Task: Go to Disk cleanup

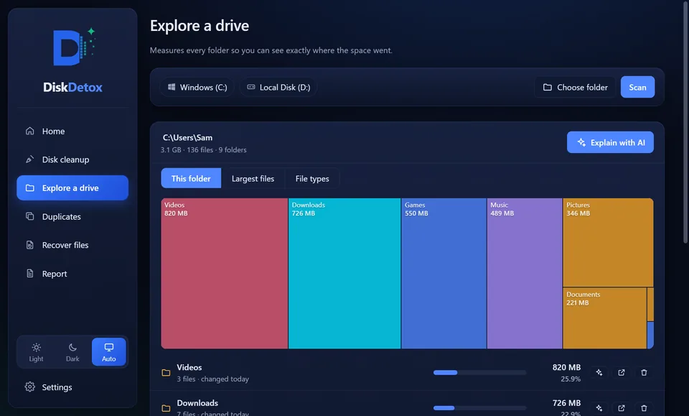Action: click(72, 160)
